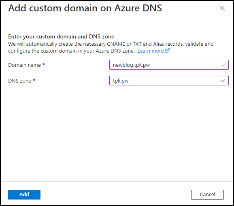Expand the DNS zone chevron arrow

(x=222, y=81)
